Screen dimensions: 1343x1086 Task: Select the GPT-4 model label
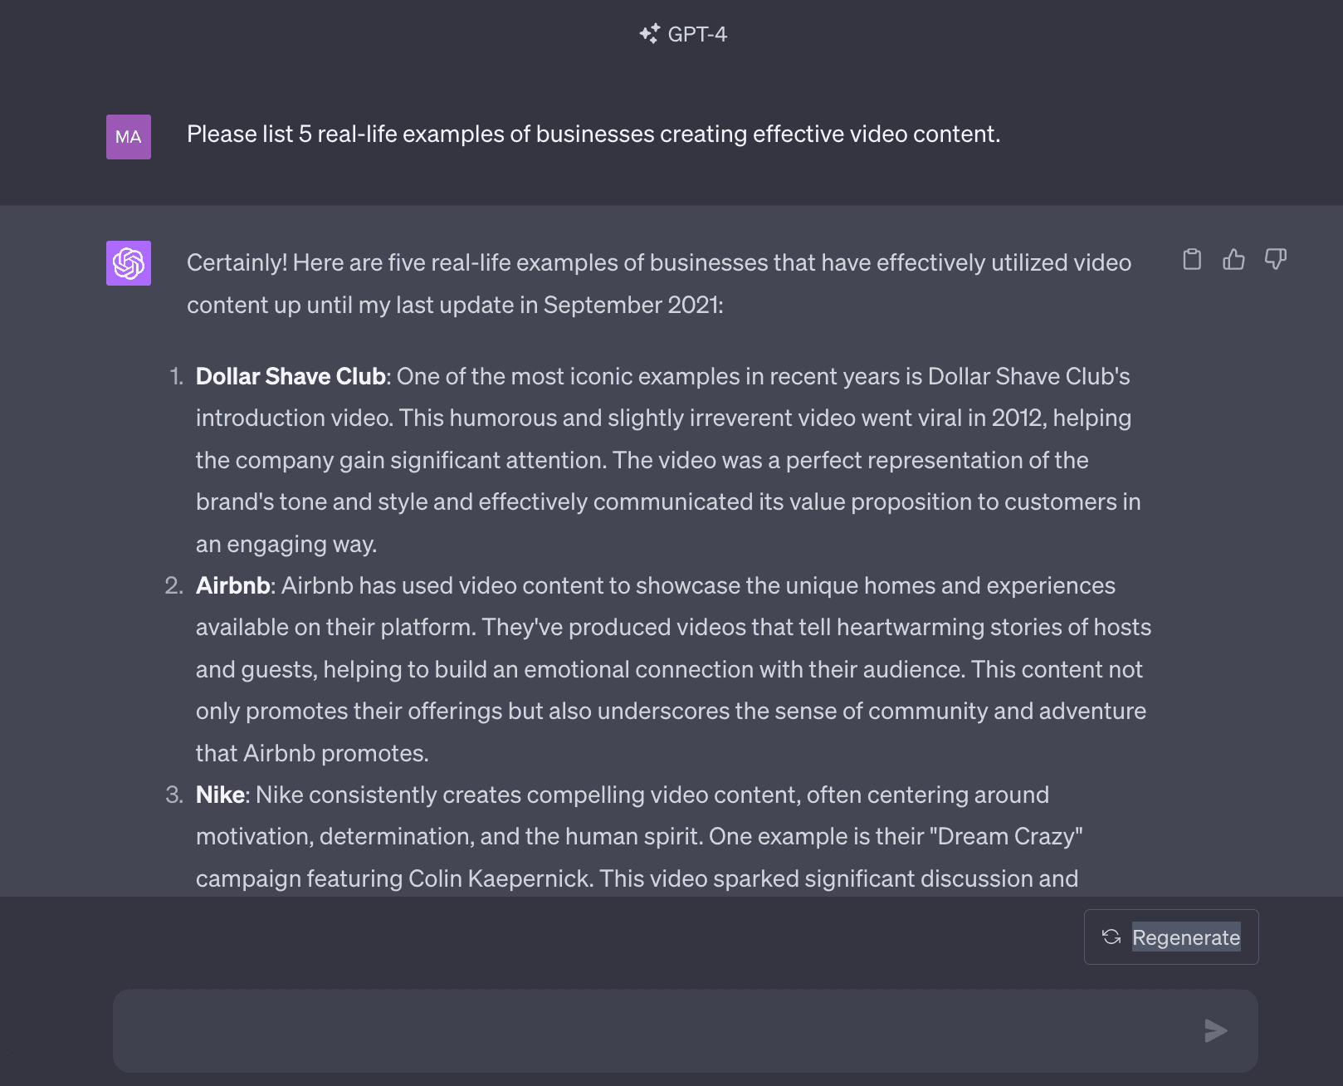pos(697,34)
